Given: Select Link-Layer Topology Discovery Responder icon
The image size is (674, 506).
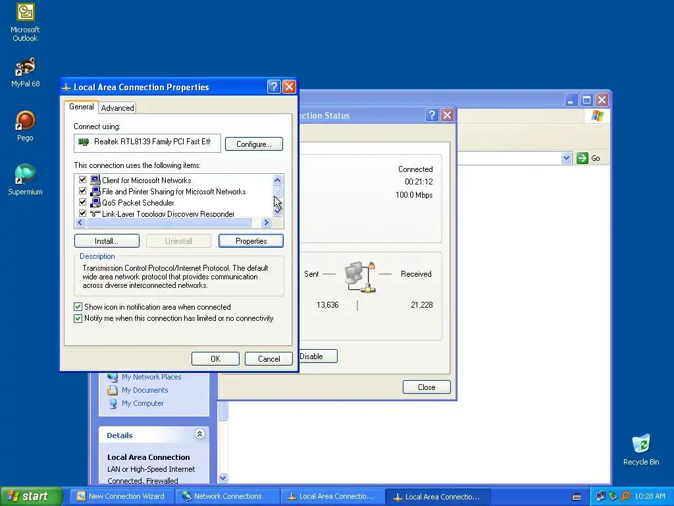Looking at the screenshot, I should [95, 213].
